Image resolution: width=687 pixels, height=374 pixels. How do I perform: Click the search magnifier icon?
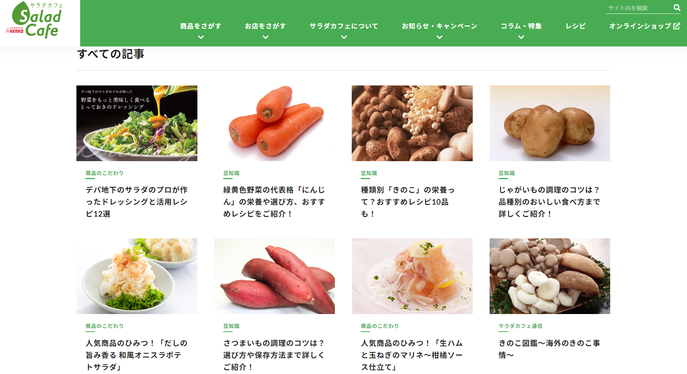(x=677, y=7)
